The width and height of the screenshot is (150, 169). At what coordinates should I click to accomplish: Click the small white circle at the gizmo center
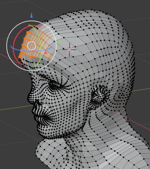(x=31, y=46)
